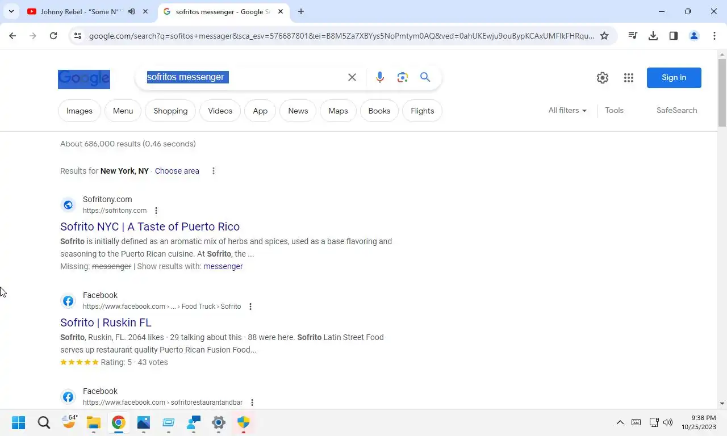Open SafeSearch settings

tap(676, 110)
